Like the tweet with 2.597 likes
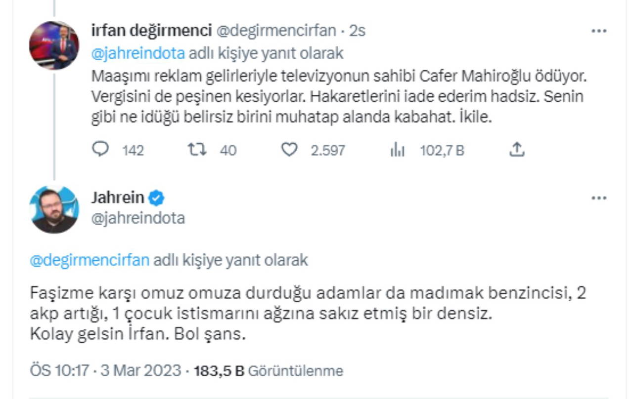The width and height of the screenshot is (633, 399). 289,150
